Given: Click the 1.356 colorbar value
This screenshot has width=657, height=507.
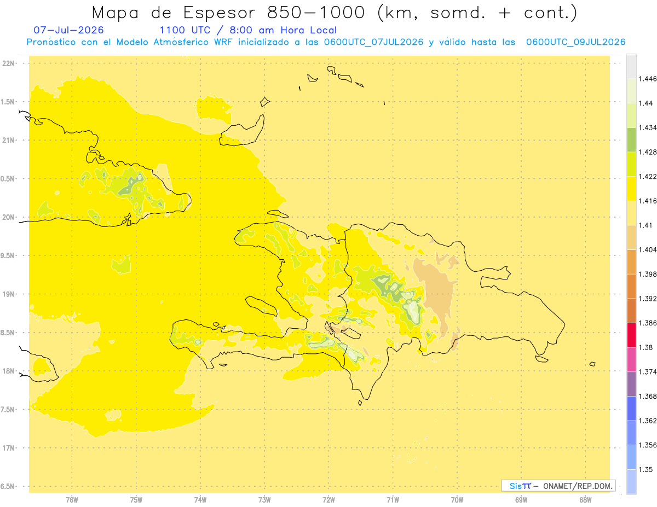Looking at the screenshot, I should [648, 445].
